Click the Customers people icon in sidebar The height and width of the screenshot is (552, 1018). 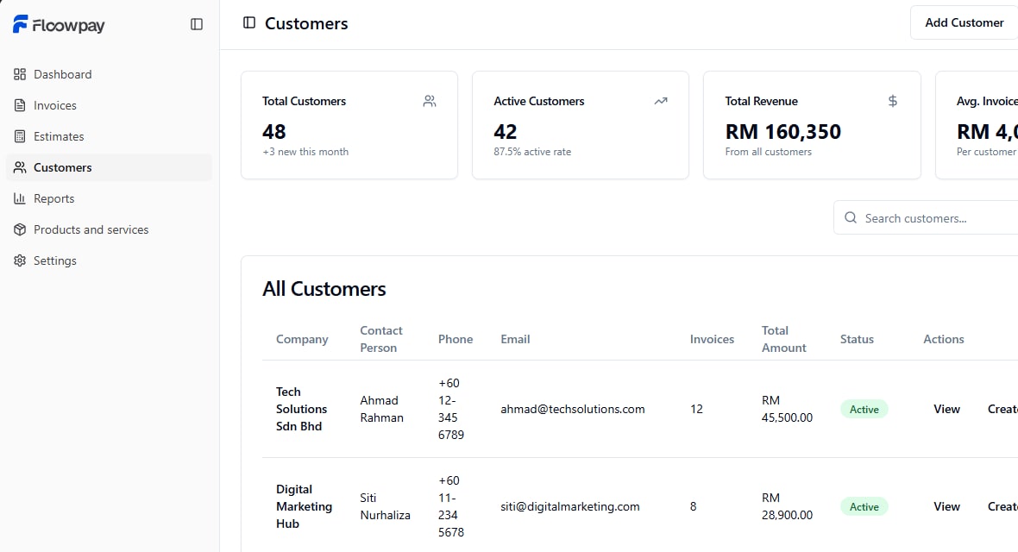pyautogui.click(x=20, y=167)
